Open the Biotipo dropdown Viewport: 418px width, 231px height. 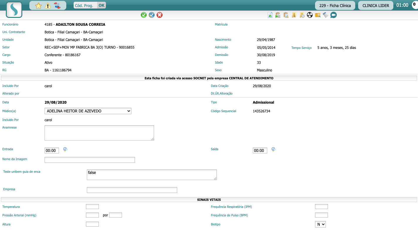click(320, 224)
